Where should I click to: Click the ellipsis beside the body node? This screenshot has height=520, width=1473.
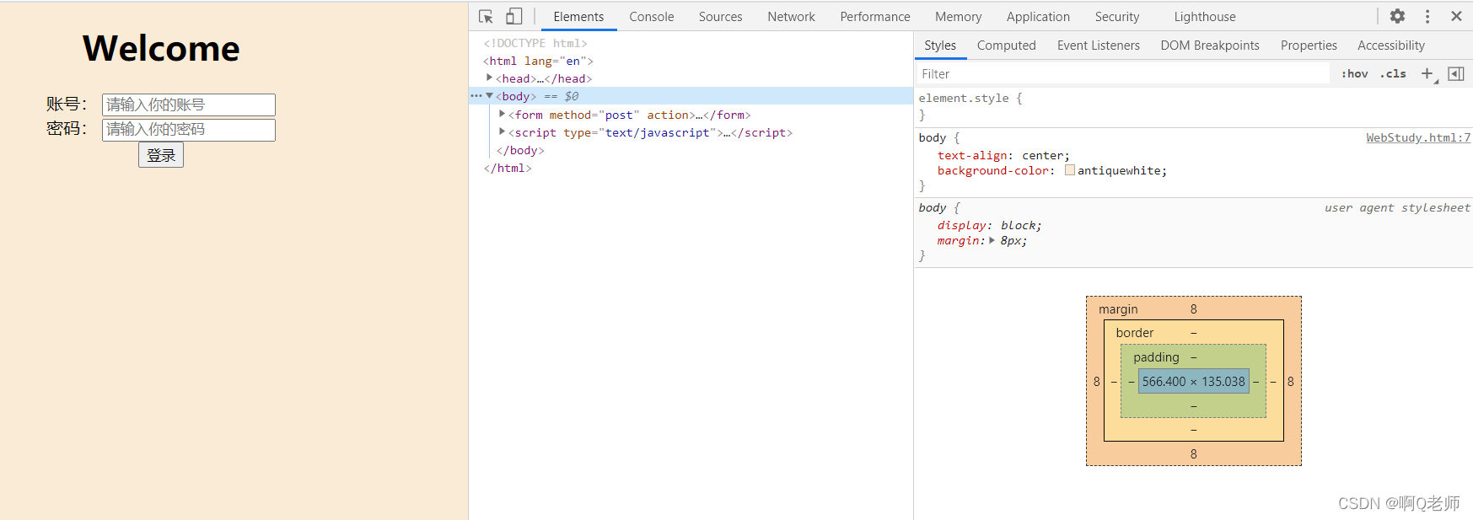click(x=476, y=96)
